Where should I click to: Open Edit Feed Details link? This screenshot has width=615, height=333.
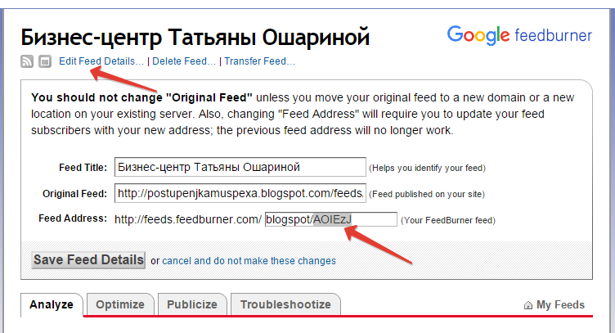101,61
